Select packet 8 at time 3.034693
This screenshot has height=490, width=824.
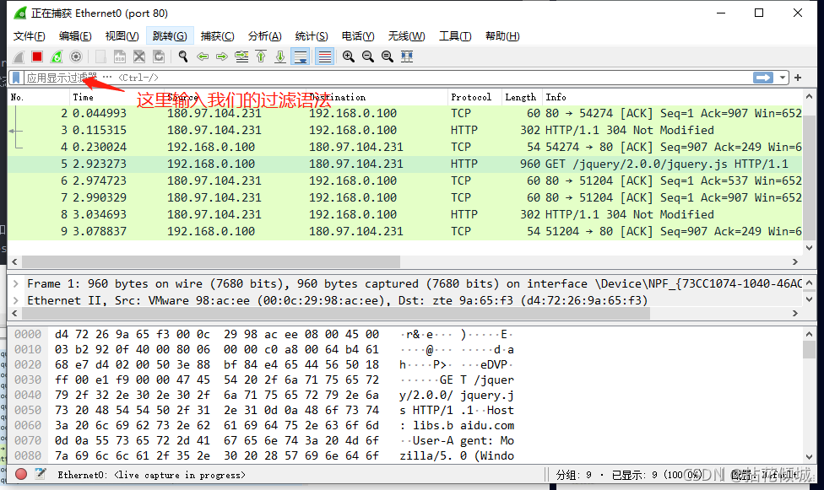(405, 214)
